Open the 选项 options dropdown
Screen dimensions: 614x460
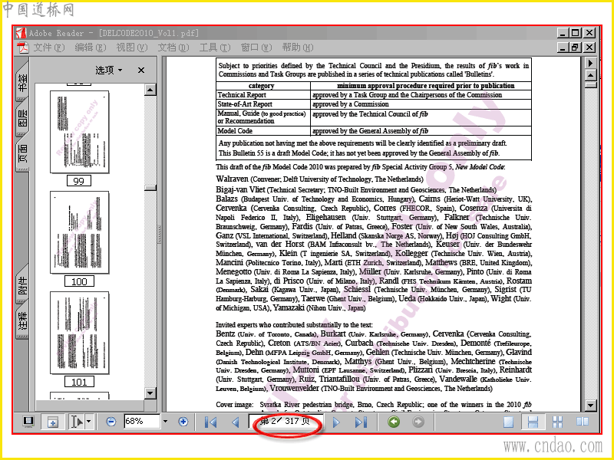tap(109, 70)
